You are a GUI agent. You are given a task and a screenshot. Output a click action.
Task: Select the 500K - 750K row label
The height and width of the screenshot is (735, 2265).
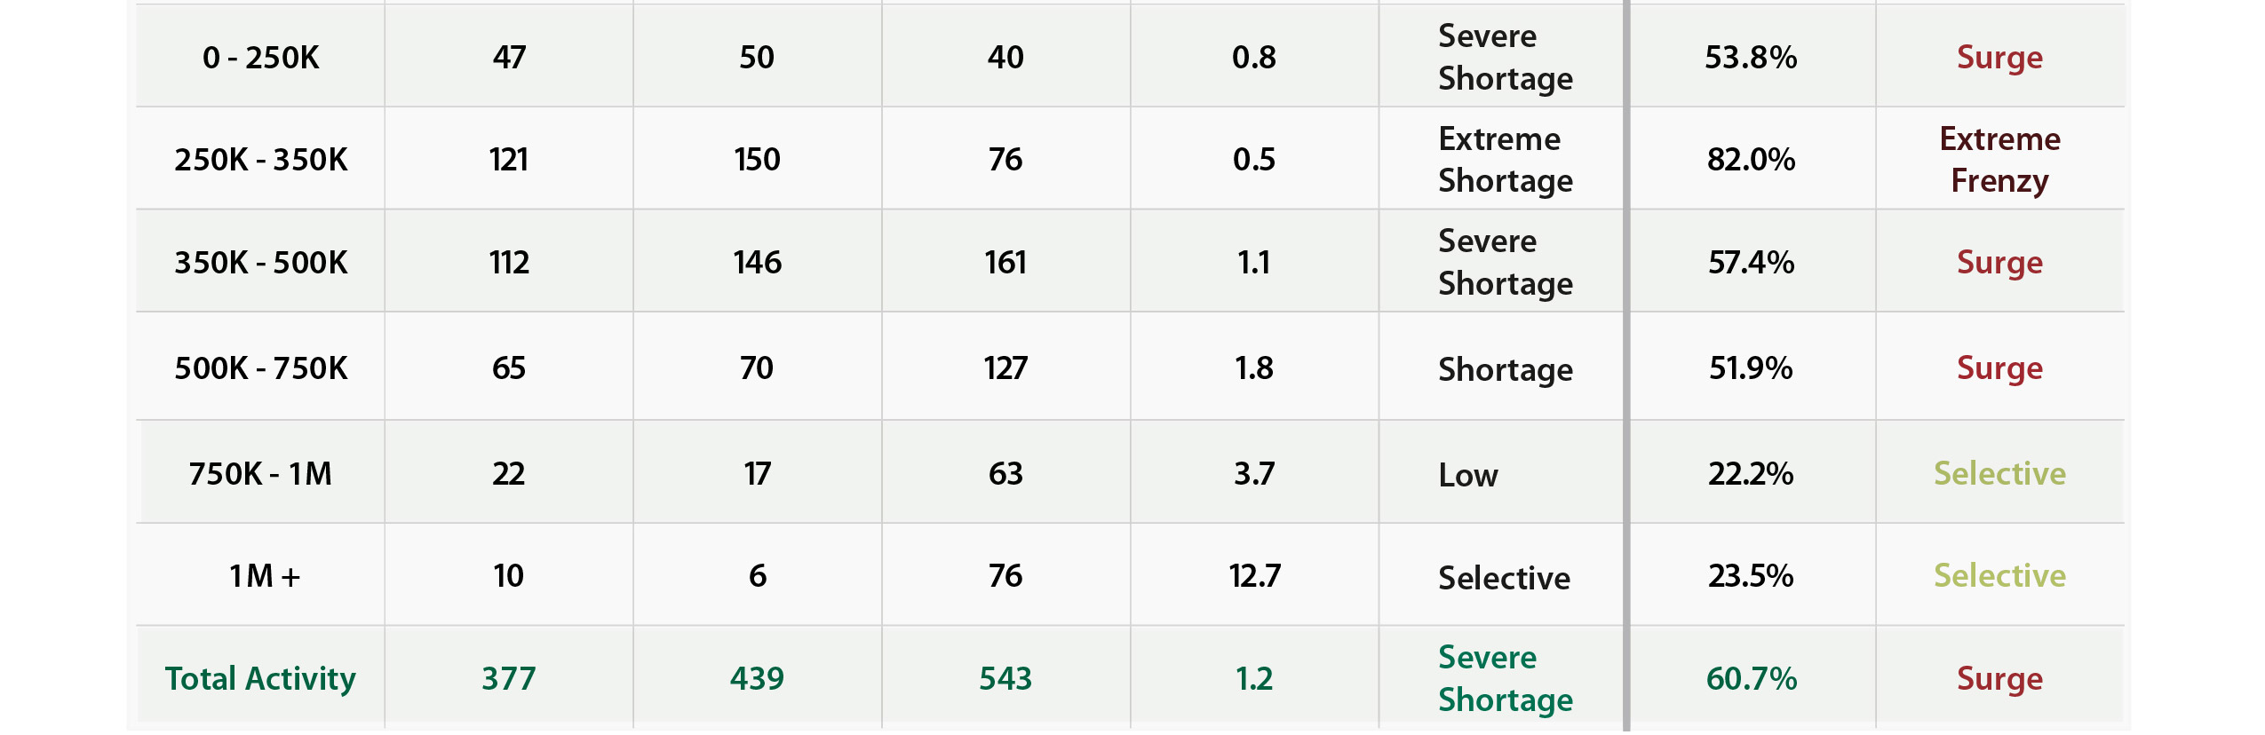[260, 368]
